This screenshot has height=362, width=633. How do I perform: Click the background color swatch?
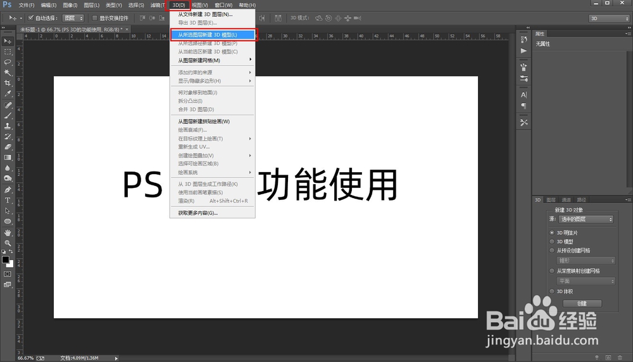[11, 265]
